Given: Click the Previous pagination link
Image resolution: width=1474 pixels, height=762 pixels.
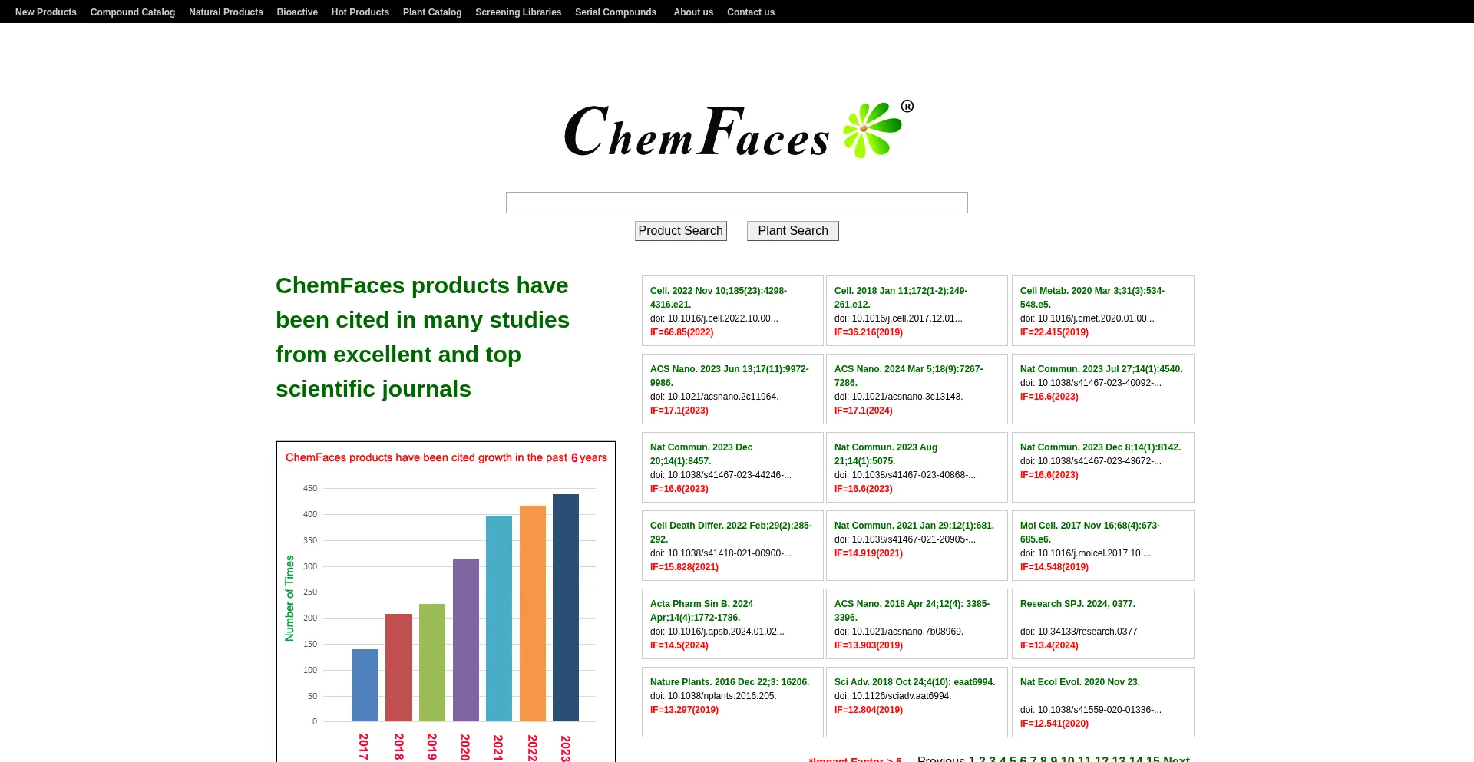Looking at the screenshot, I should point(941,759).
